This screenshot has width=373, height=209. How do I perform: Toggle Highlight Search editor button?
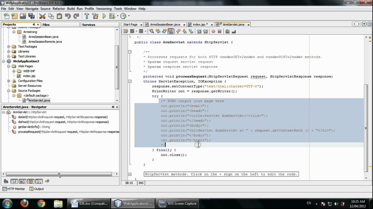171,31
